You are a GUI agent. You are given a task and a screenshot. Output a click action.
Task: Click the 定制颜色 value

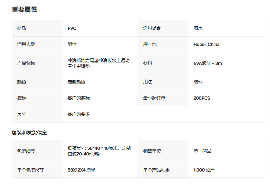(76, 82)
